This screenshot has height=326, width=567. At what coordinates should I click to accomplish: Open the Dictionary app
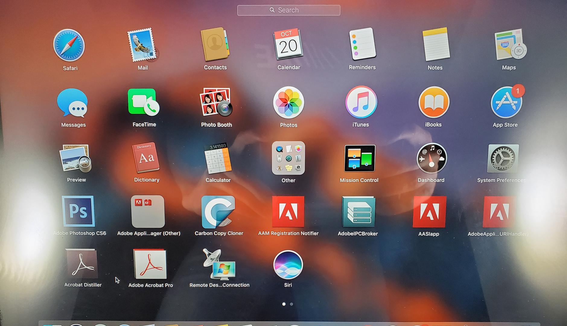146,158
